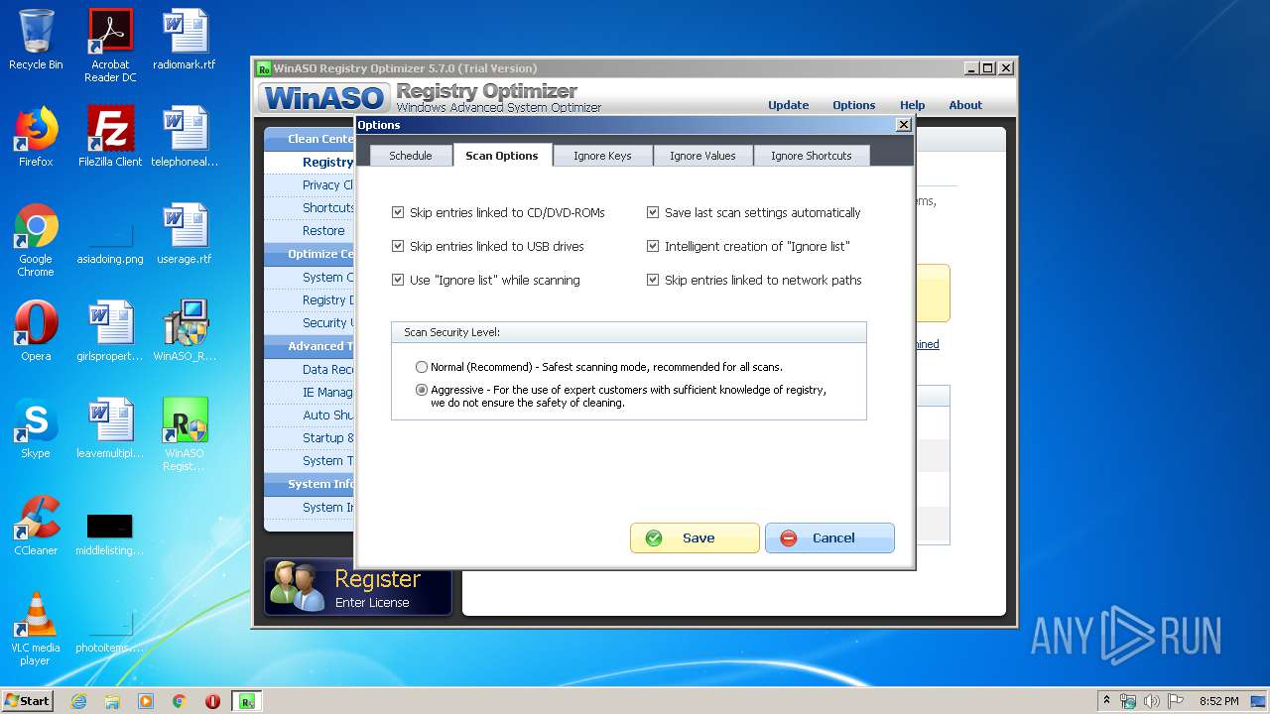Open the media player taskbar icon

[x=146, y=701]
